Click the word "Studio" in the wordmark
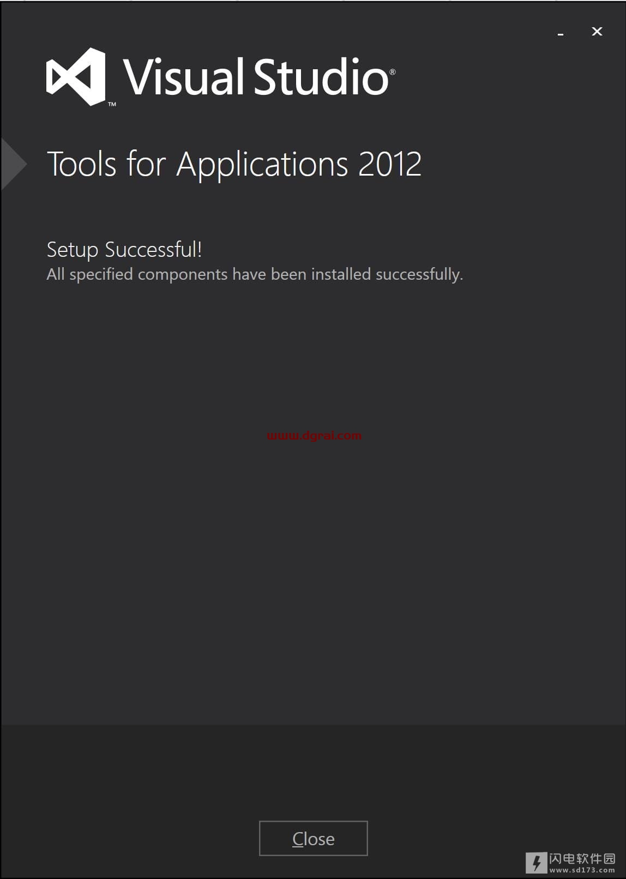This screenshot has height=879, width=626. (321, 77)
